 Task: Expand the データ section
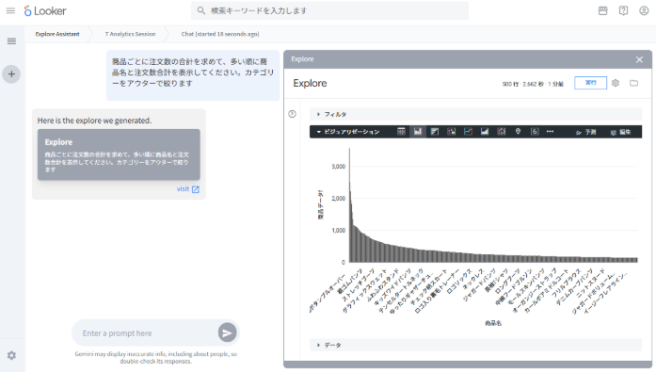475,346
